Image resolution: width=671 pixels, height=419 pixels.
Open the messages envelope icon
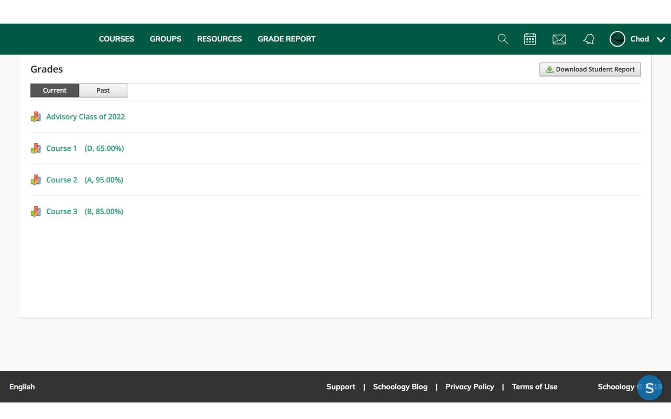coord(559,39)
